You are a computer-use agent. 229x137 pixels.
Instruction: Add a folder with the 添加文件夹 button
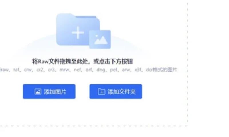point(116,92)
